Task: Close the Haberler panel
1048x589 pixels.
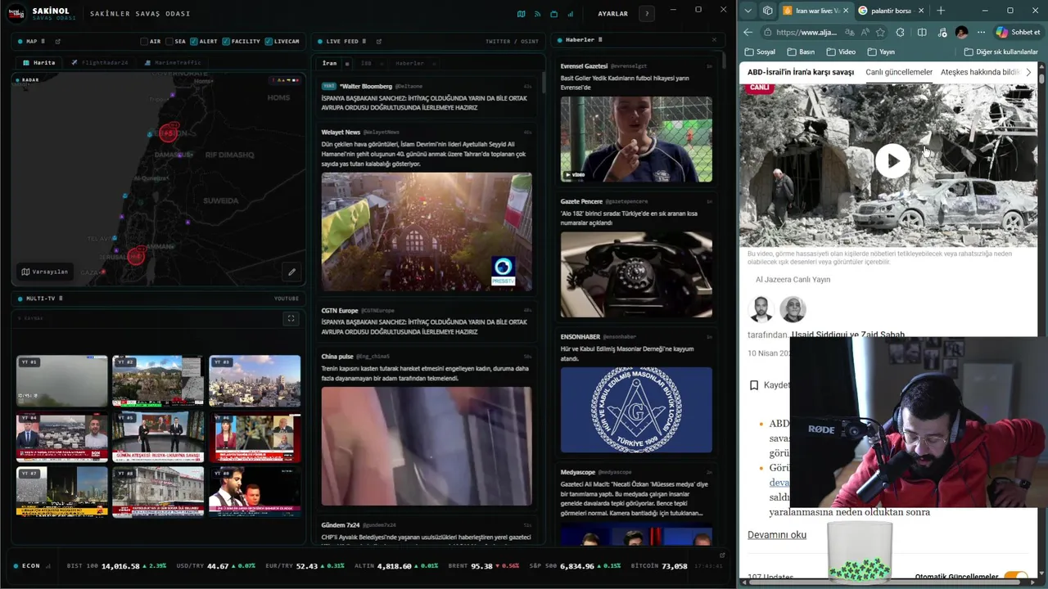Action: tap(713, 39)
